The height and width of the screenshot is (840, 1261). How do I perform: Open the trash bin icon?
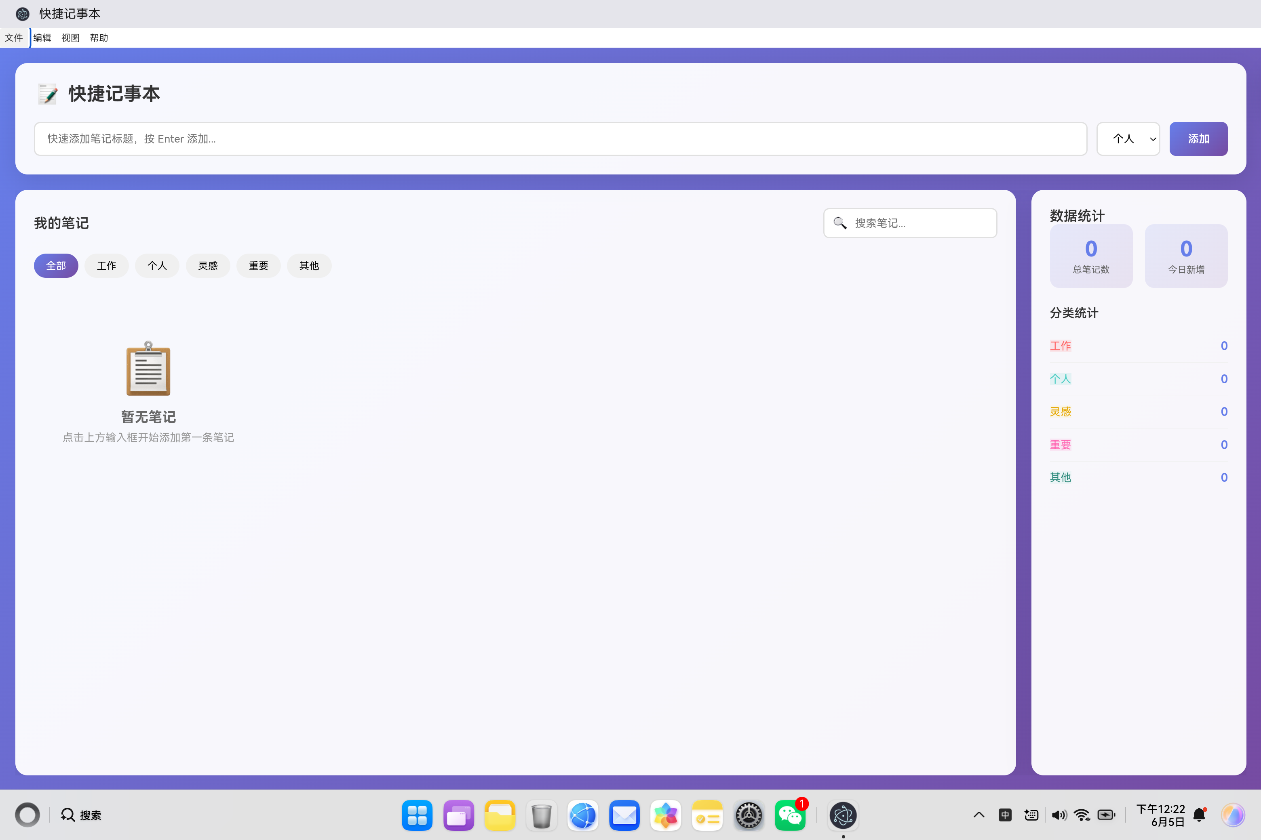pos(542,815)
